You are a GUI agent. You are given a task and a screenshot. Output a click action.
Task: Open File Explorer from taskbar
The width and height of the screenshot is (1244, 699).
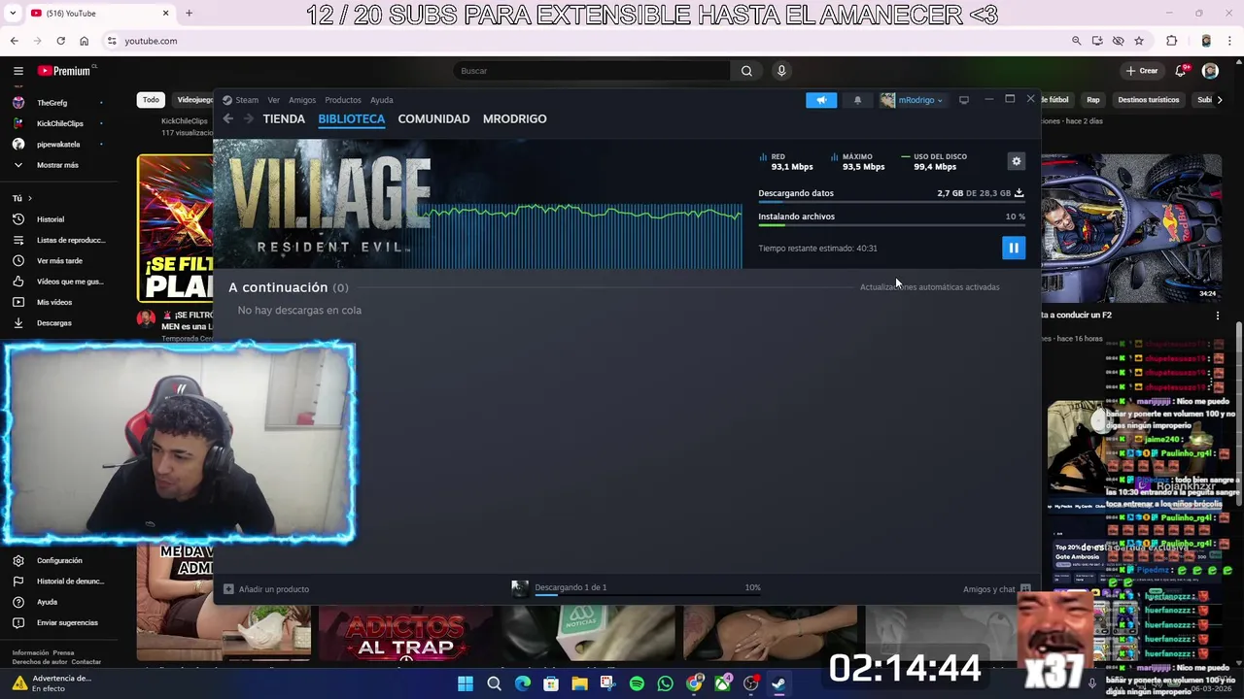coord(579,683)
